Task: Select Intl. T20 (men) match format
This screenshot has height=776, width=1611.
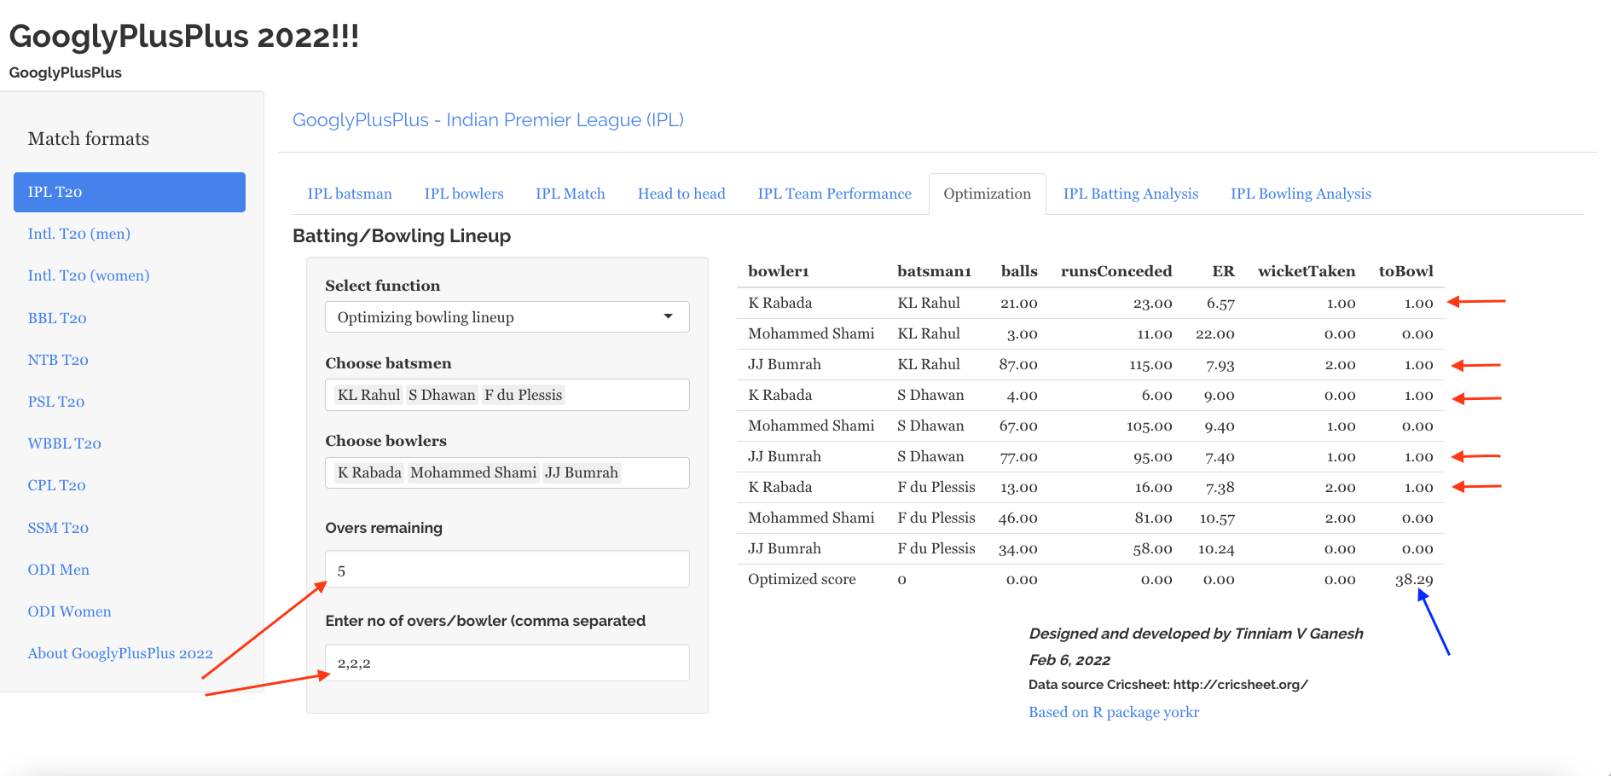Action: tap(78, 234)
